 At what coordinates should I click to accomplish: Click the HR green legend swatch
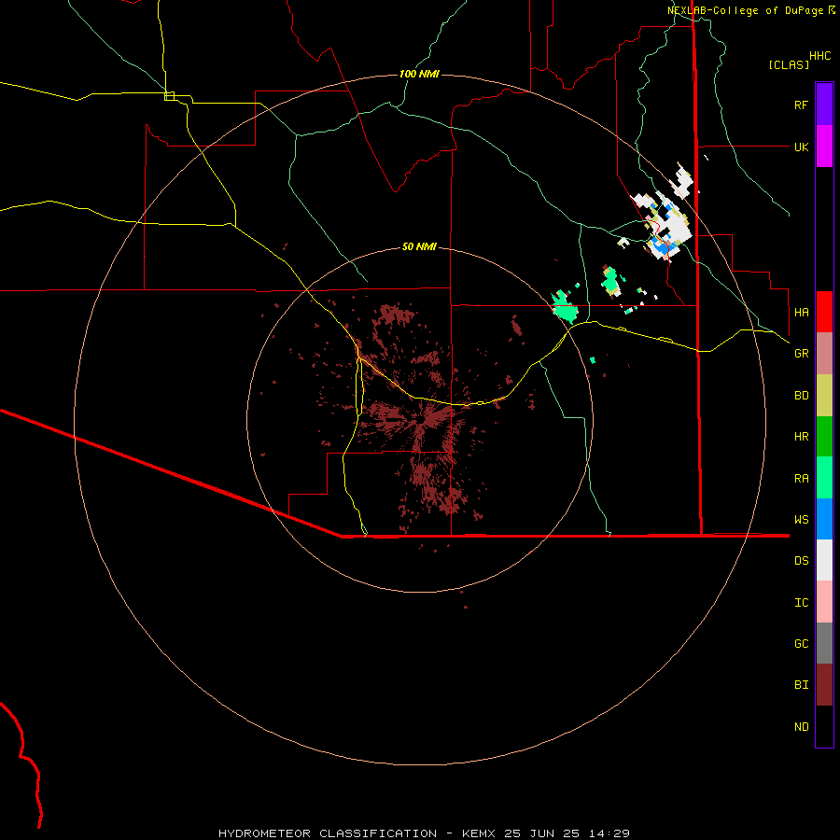point(824,437)
